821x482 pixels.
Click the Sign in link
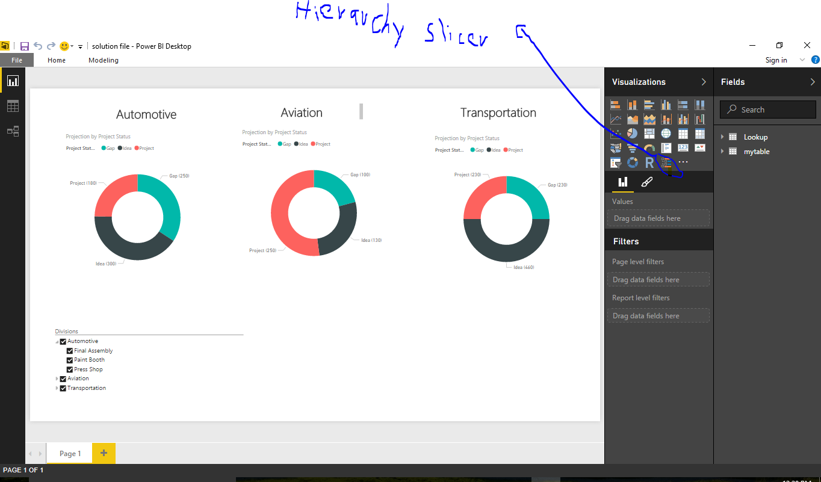pos(776,60)
